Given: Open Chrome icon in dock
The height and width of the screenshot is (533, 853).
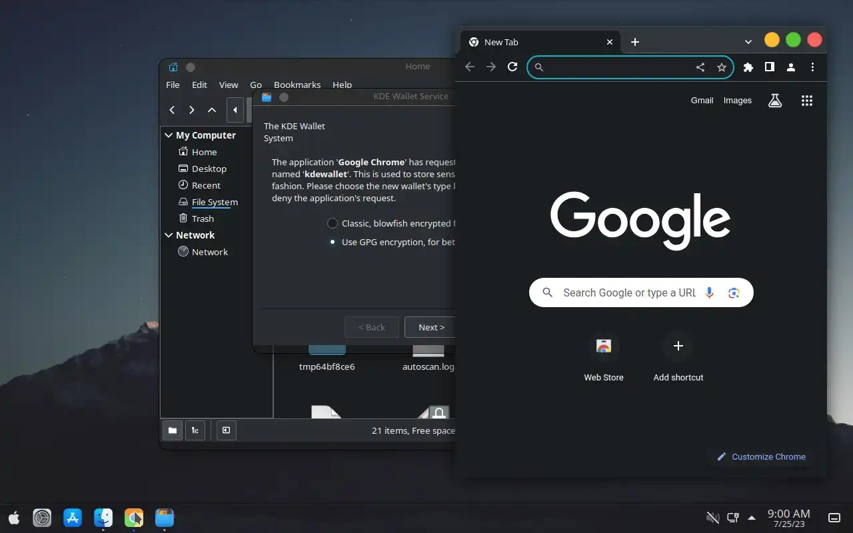Looking at the screenshot, I should tap(134, 518).
